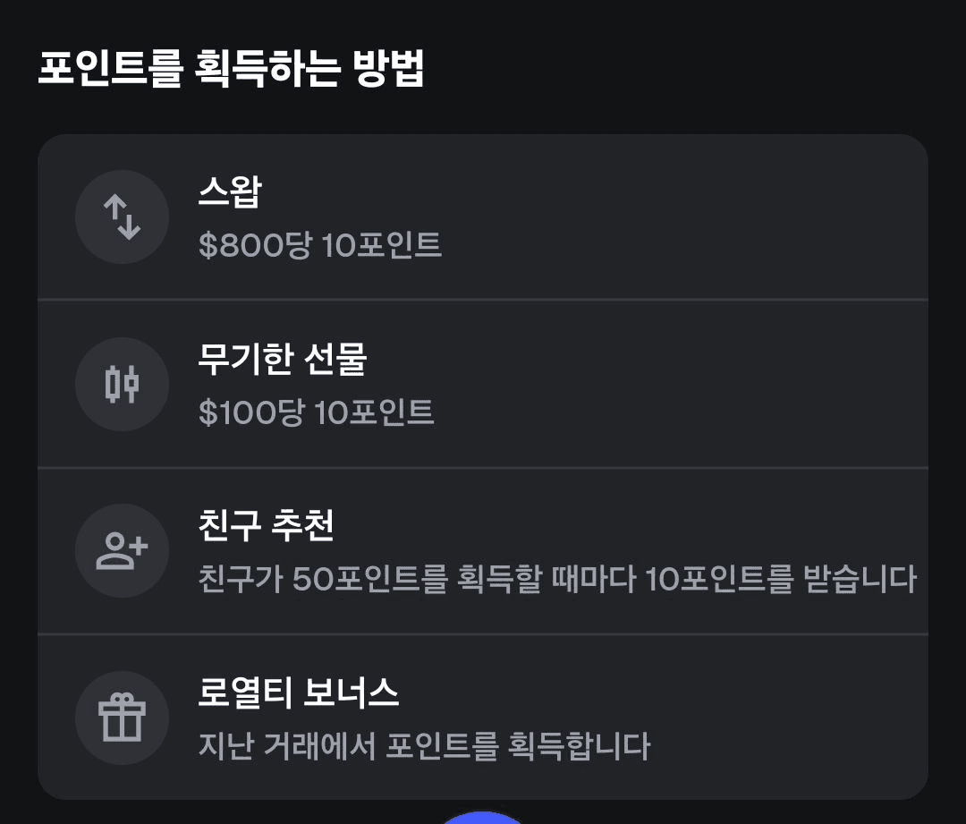Click the 친구 추천 section title
Screen dimensions: 966x824
pyautogui.click(x=264, y=525)
